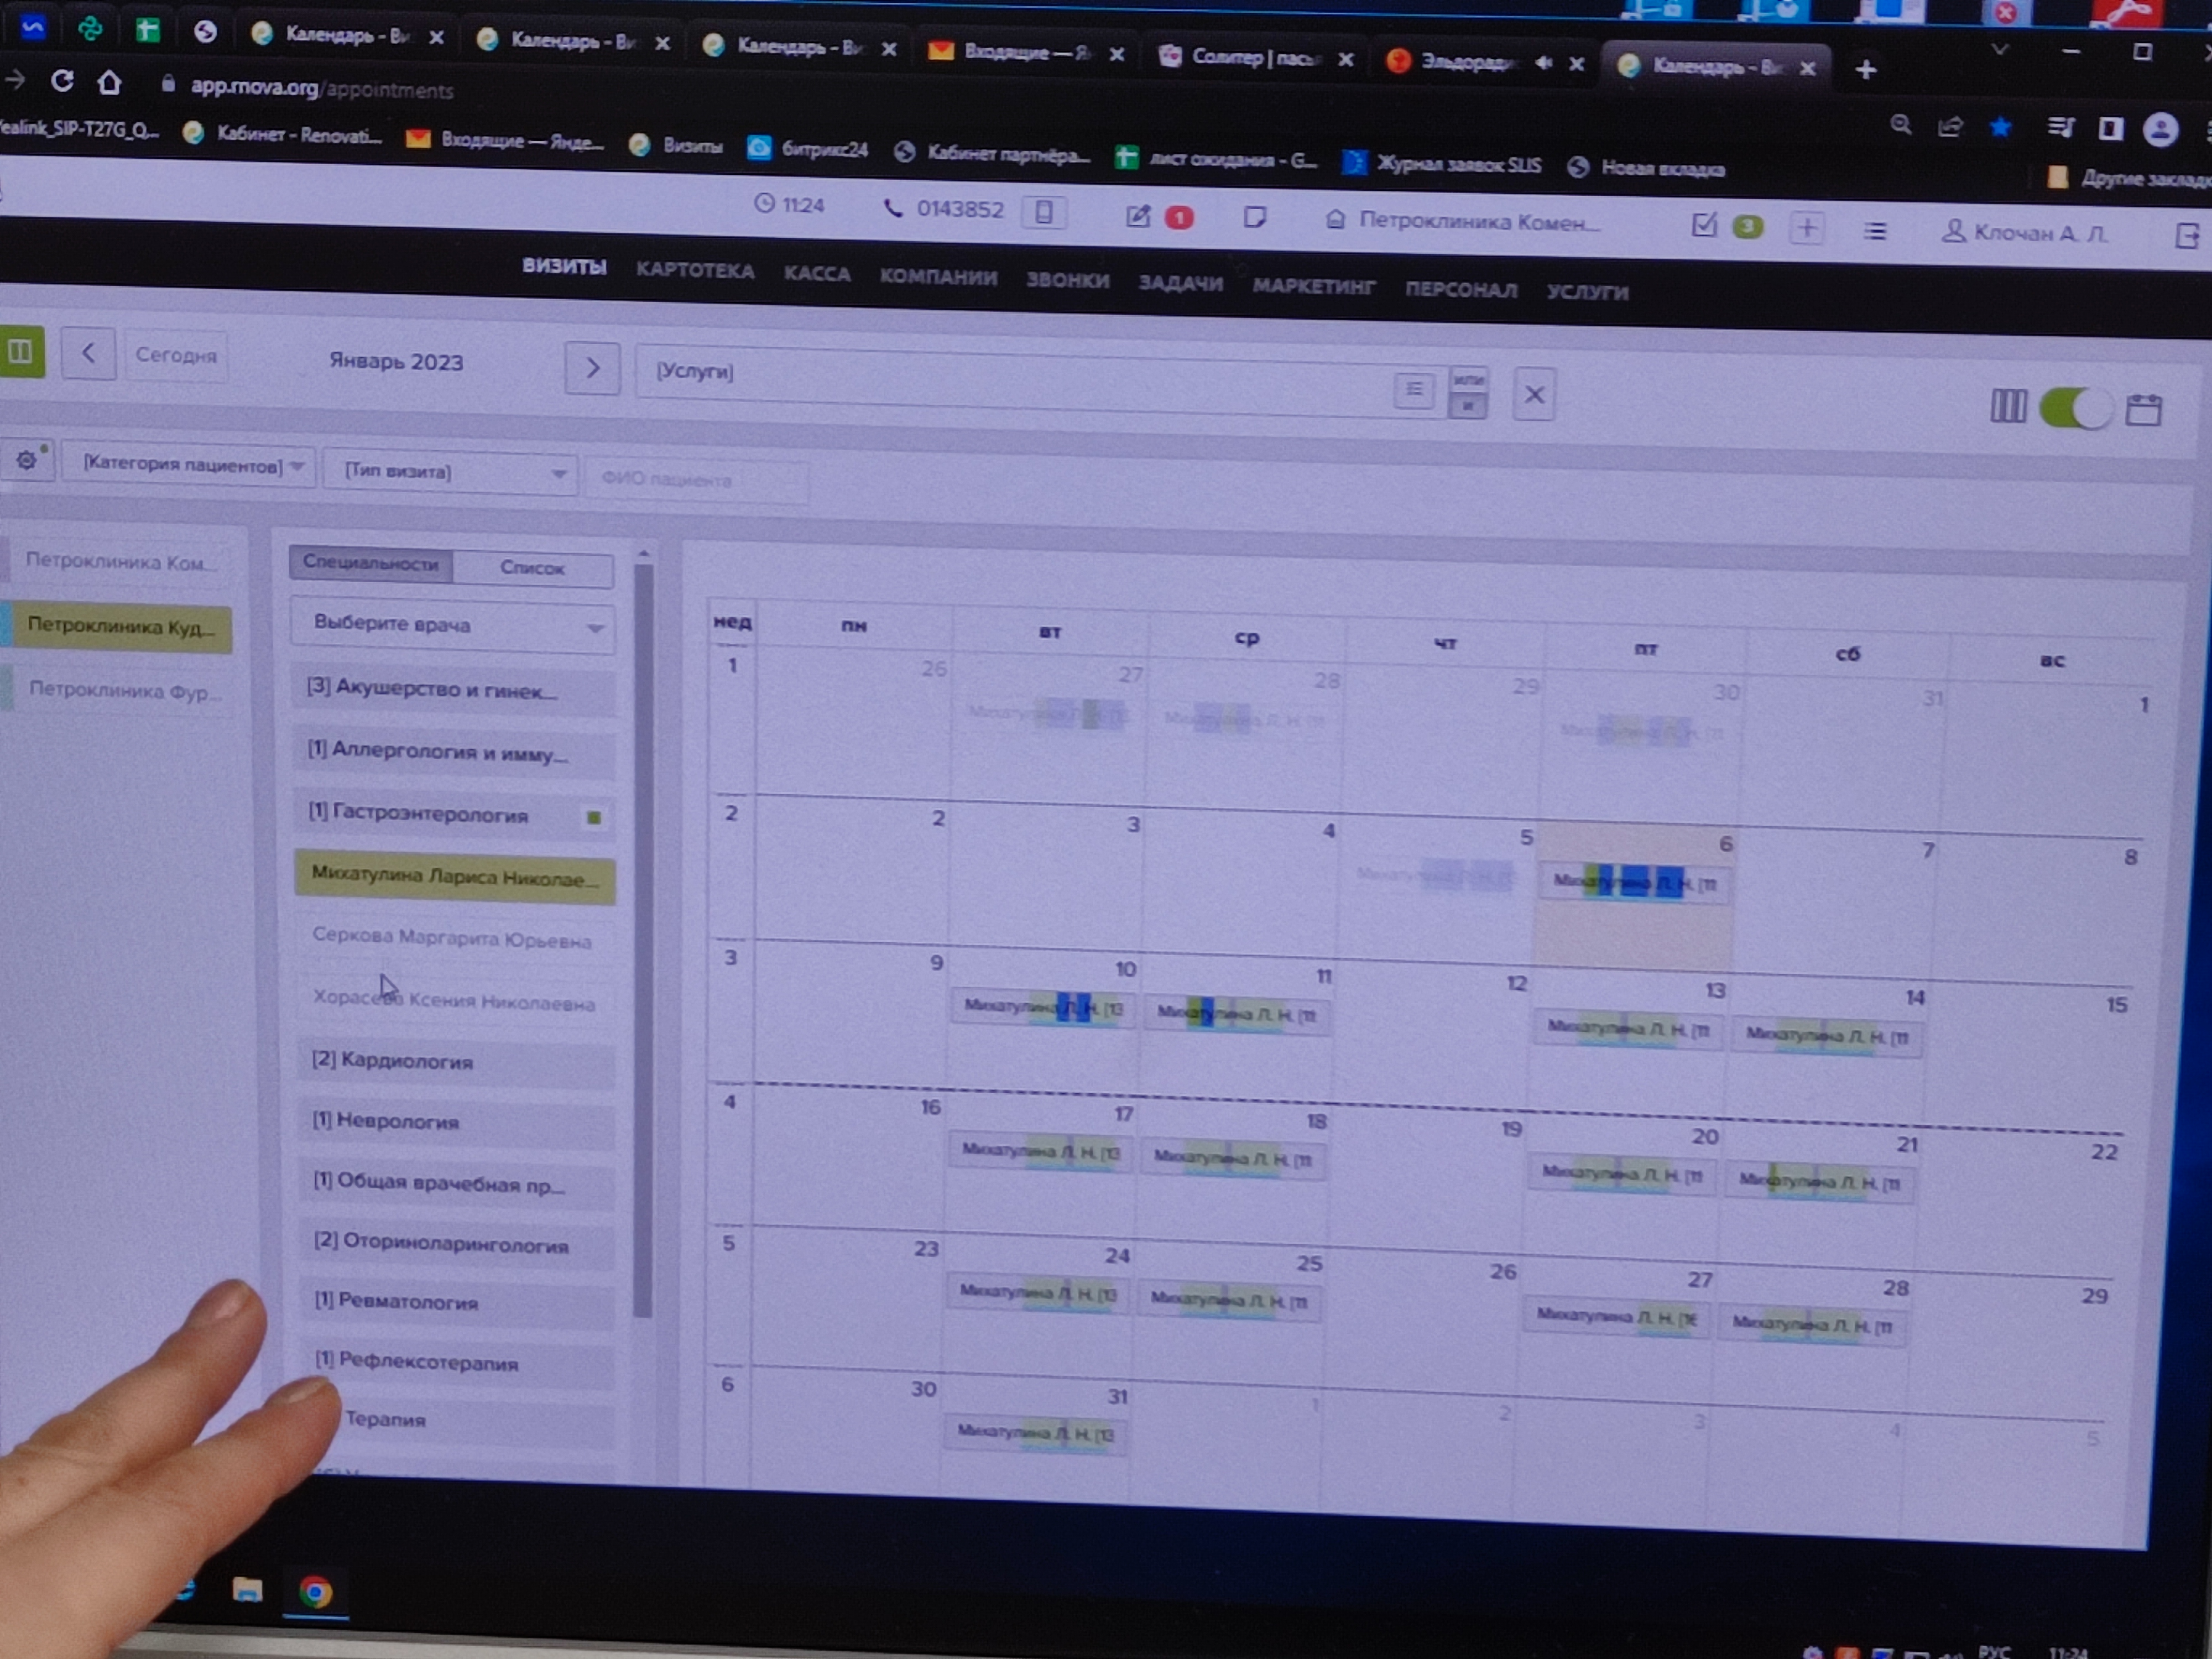Screen dimensions: 2212x1659
Task: Open the list menu icon near the user name
Action: (x=1875, y=232)
